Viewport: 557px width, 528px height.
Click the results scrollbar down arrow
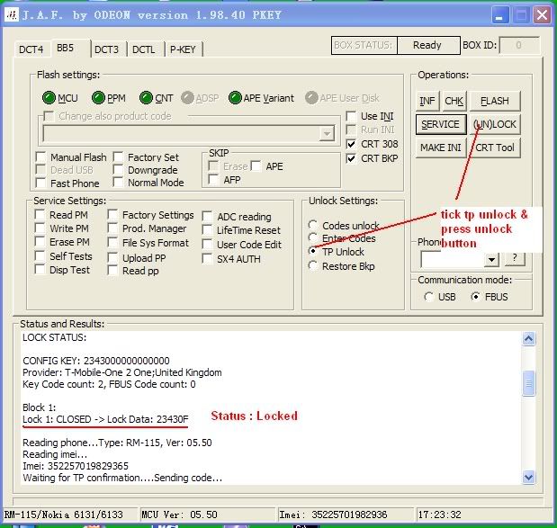(x=528, y=477)
